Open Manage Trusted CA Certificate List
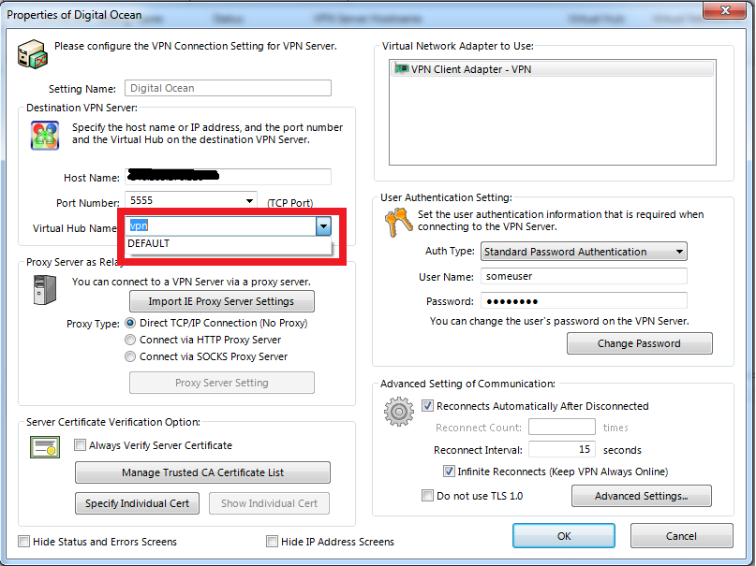 click(203, 472)
